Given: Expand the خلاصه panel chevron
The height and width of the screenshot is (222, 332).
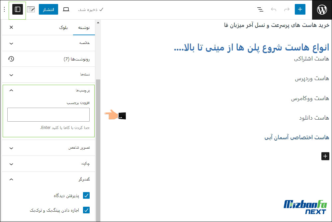Looking at the screenshot, I should pos(11,43).
